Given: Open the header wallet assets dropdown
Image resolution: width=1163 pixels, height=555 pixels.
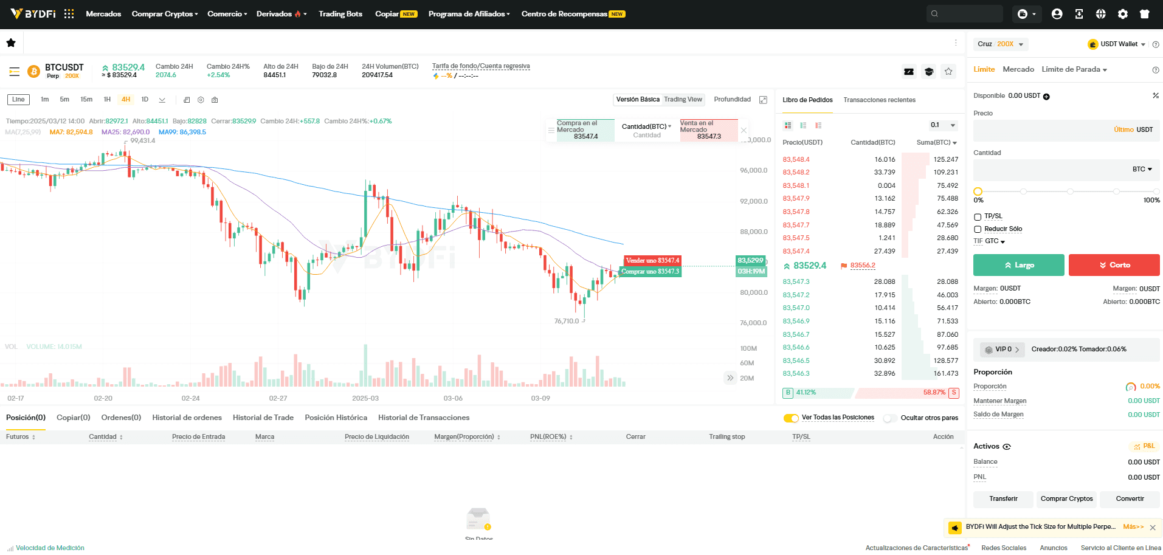Looking at the screenshot, I should [1026, 13].
